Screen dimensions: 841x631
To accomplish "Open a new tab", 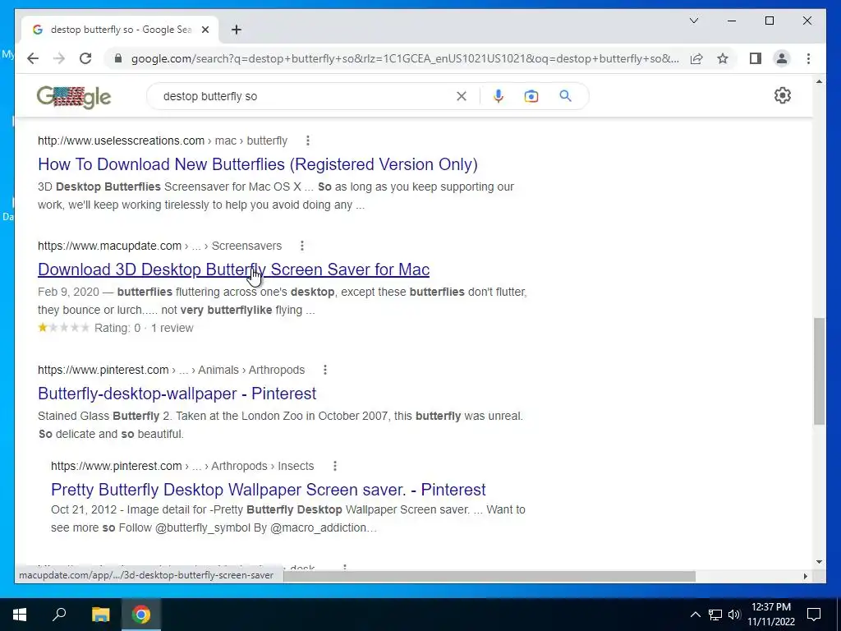I will point(237,30).
